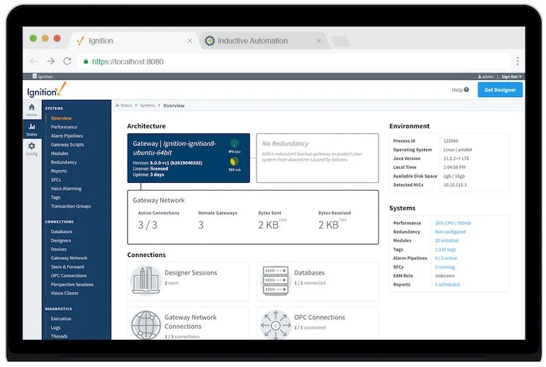Click the browser forward arrow
The width and height of the screenshot is (546, 367).
pos(51,62)
